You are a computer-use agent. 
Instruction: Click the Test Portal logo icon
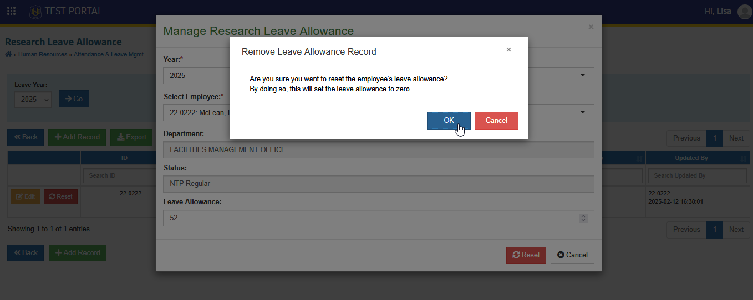pyautogui.click(x=35, y=11)
